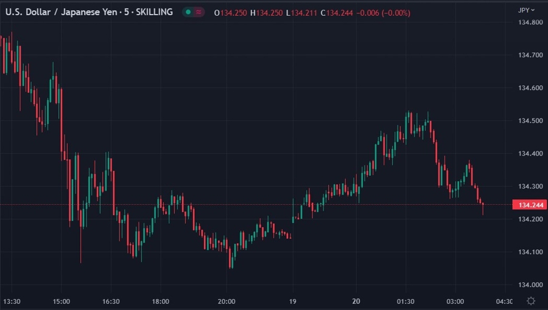Select the high value H134.250
This screenshot has height=310, width=548.
pos(266,13)
